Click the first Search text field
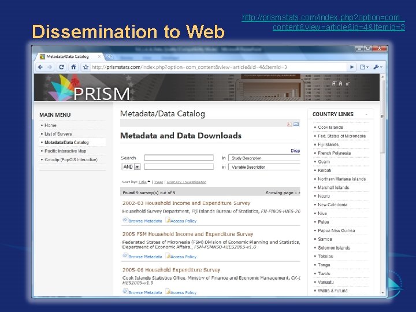This screenshot has height=312, width=416. click(179, 158)
